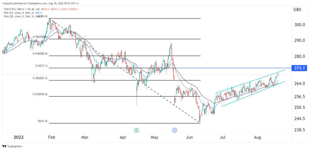Click the blue 273.1 price label
Screen dimensions: 310x150
click(299, 68)
